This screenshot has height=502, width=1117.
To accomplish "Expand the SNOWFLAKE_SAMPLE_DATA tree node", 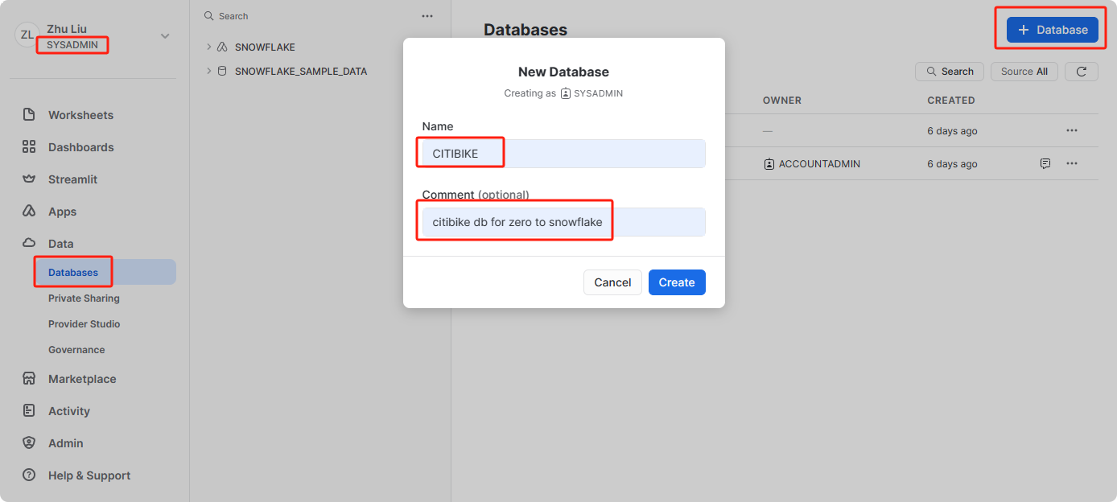I will coord(209,71).
